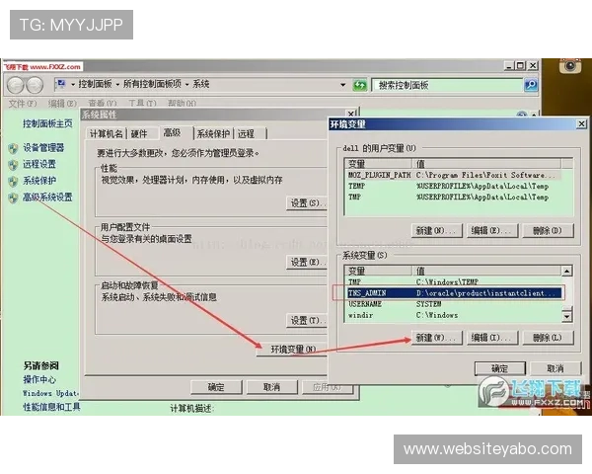
Task: Close the 系统属性 dialog
Action: 350,114
